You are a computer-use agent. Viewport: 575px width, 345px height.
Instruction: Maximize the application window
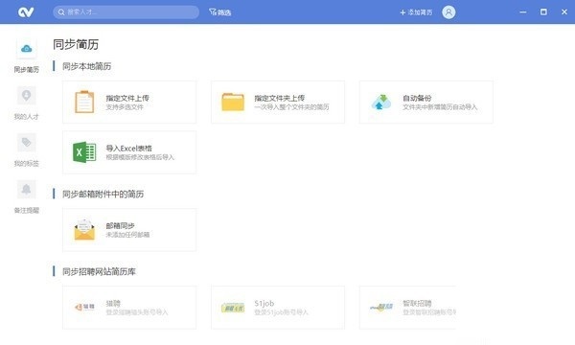click(x=543, y=12)
